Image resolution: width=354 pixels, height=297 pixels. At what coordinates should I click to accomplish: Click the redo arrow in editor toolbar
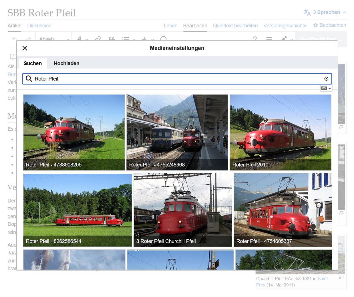(28, 39)
